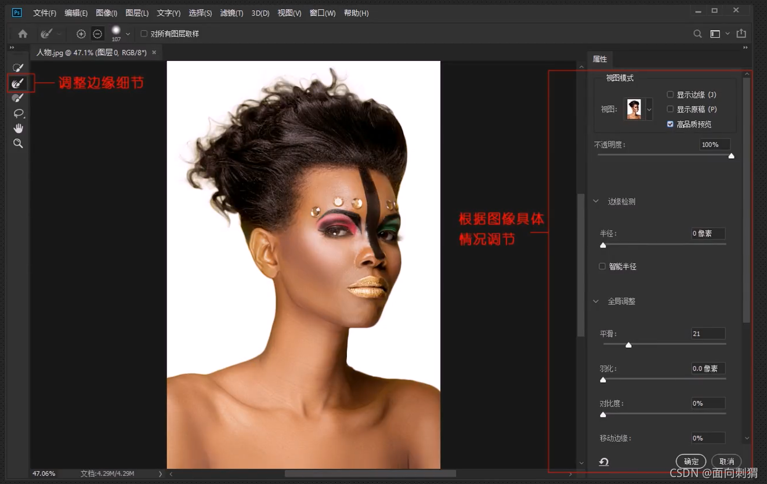Open status bar info arrow
Viewport: 767px width, 484px height.
(161, 474)
